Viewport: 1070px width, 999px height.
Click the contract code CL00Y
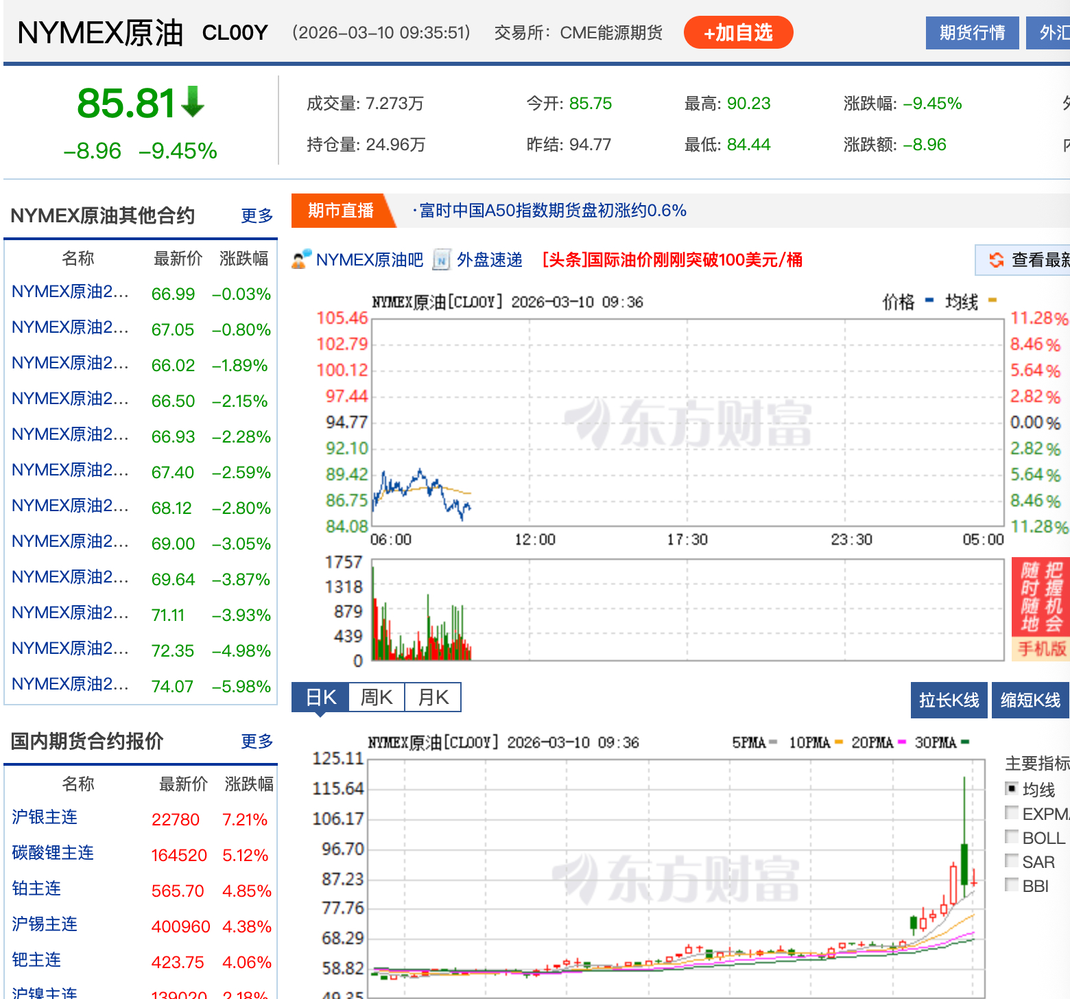[x=235, y=33]
